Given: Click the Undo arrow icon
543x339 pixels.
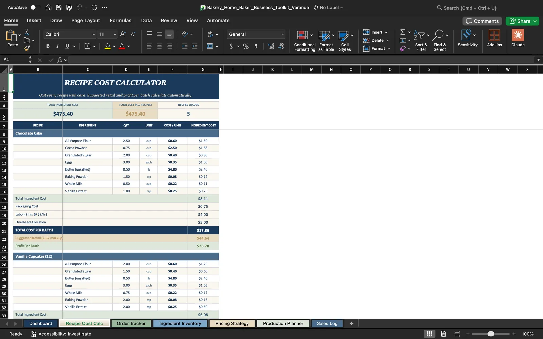Looking at the screenshot, I should pyautogui.click(x=79, y=7).
